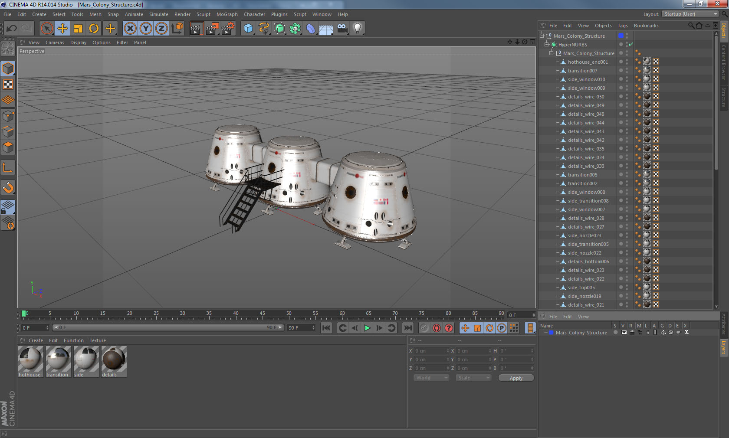
Task: Play the animation forward
Action: point(367,328)
